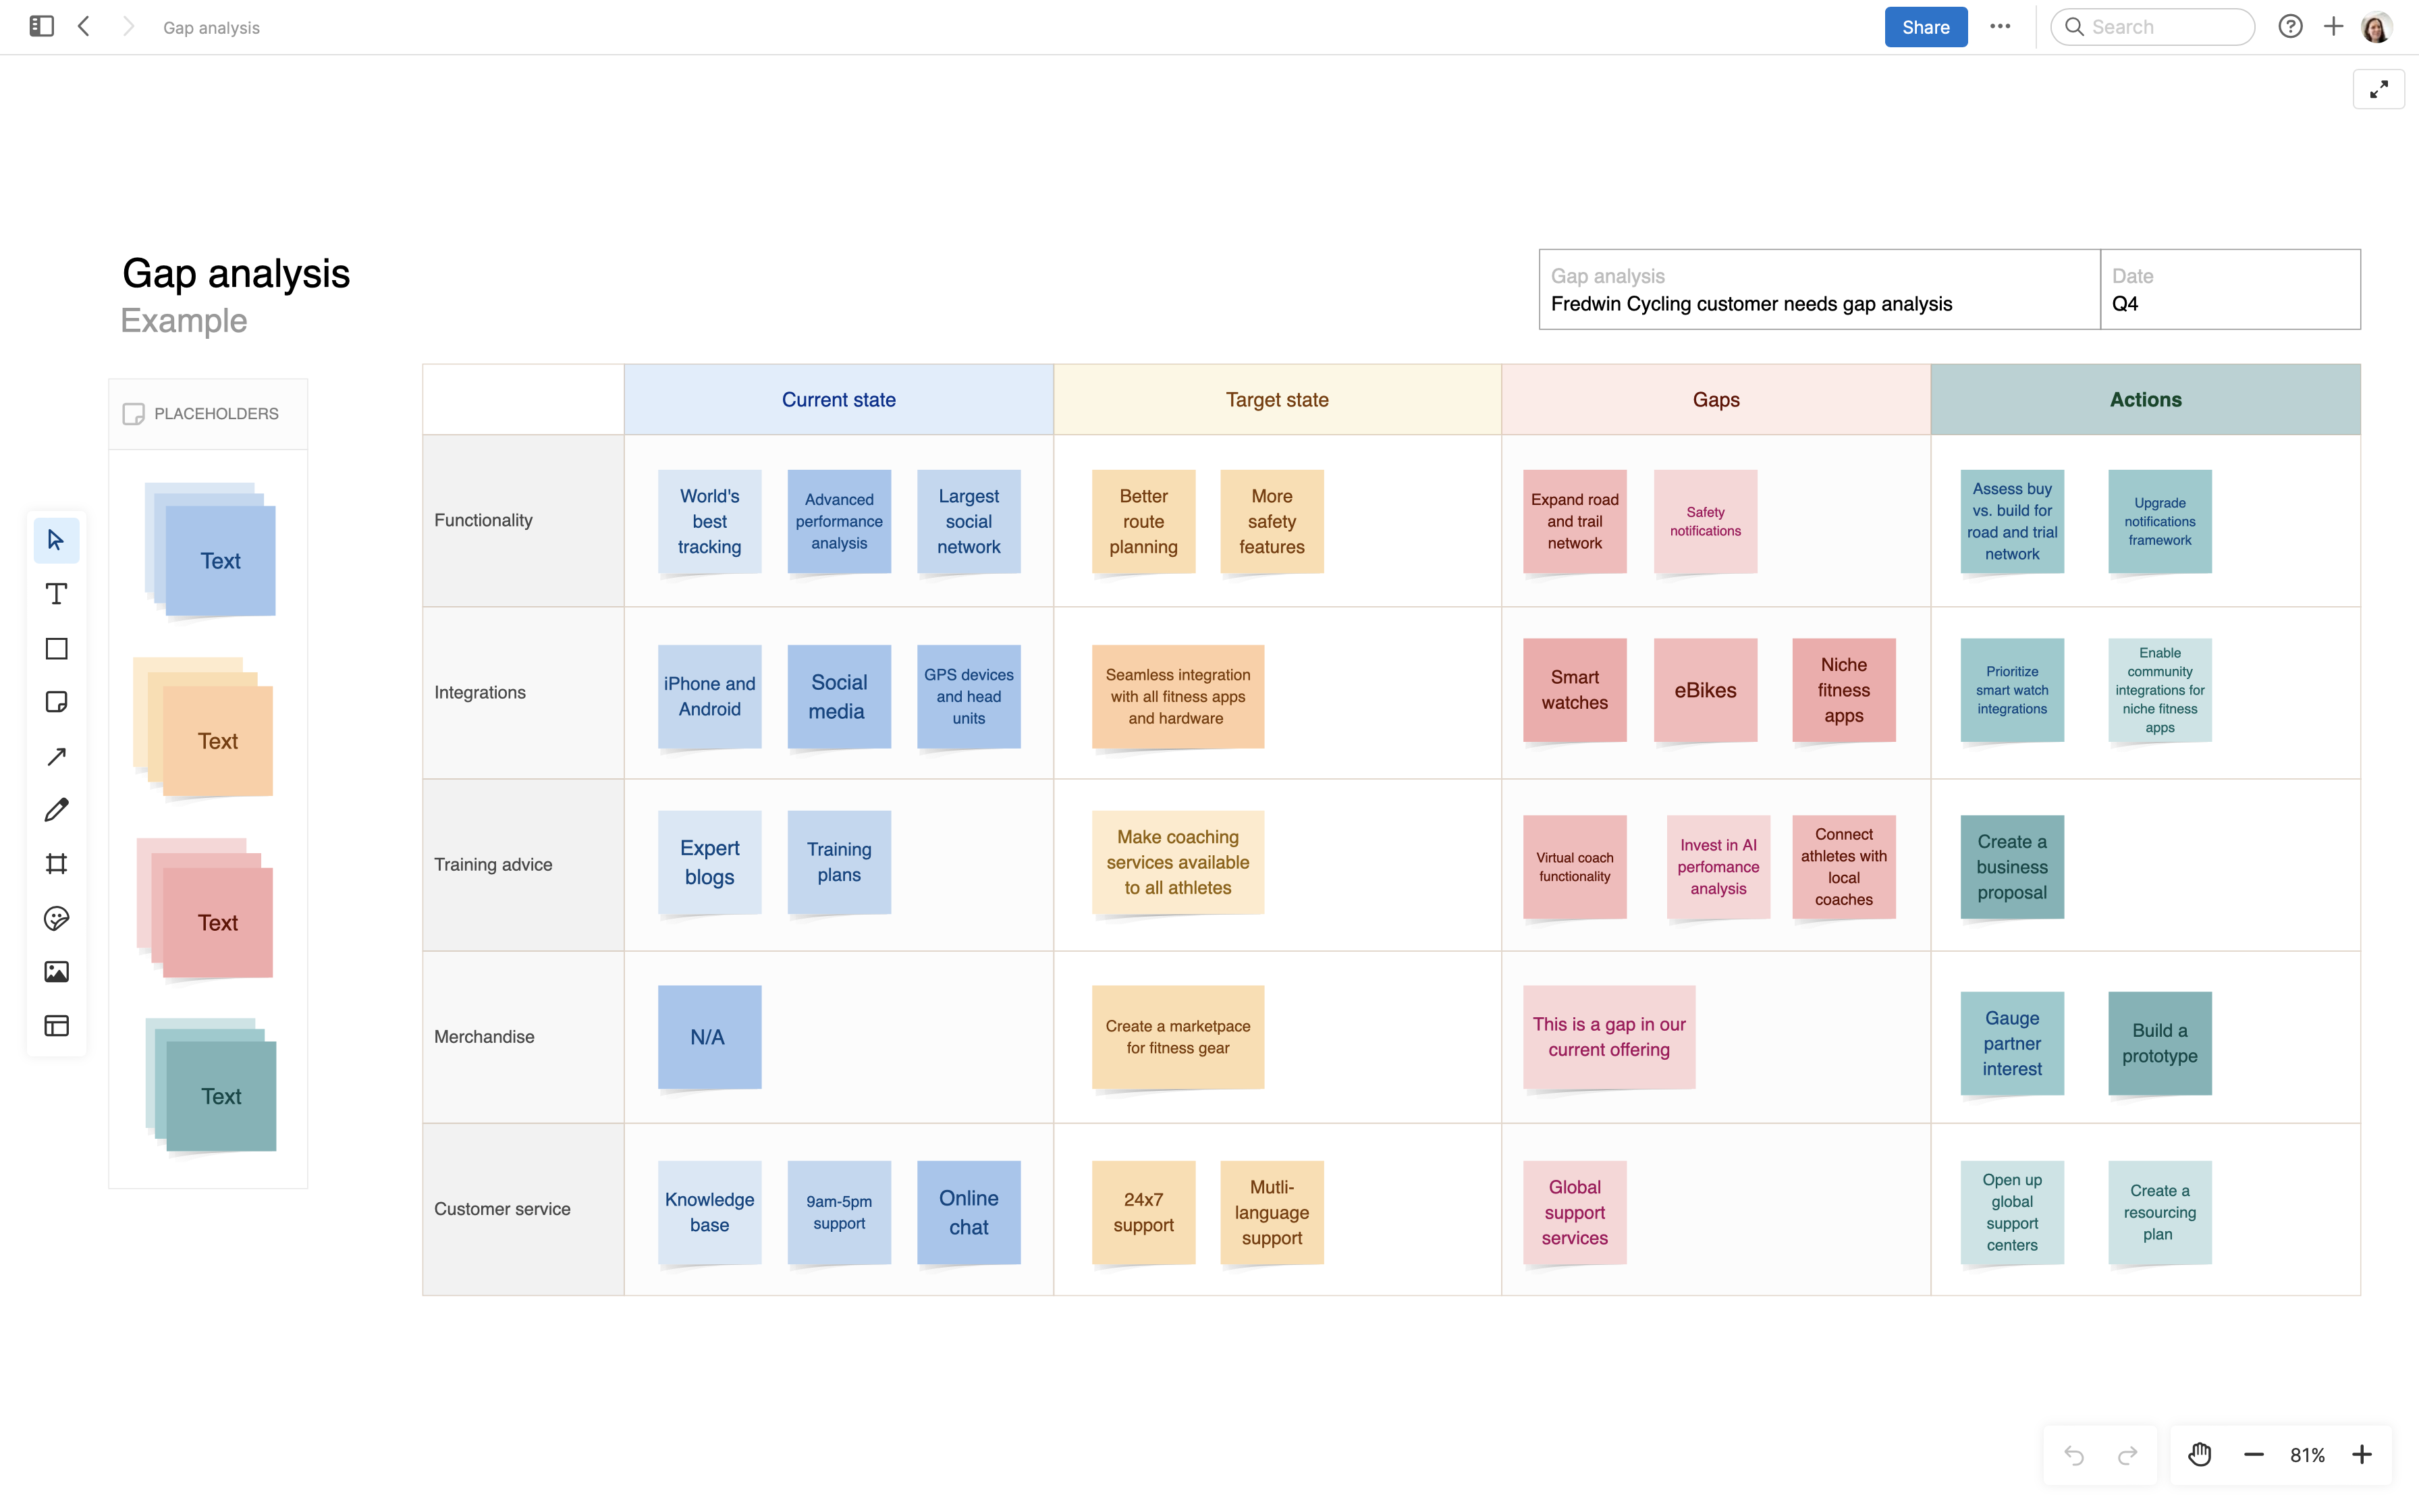This screenshot has height=1512, width=2419.
Task: Switch to the selection cursor tool
Action: tap(56, 540)
